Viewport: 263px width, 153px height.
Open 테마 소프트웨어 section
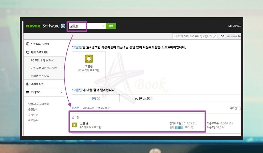click(x=40, y=52)
